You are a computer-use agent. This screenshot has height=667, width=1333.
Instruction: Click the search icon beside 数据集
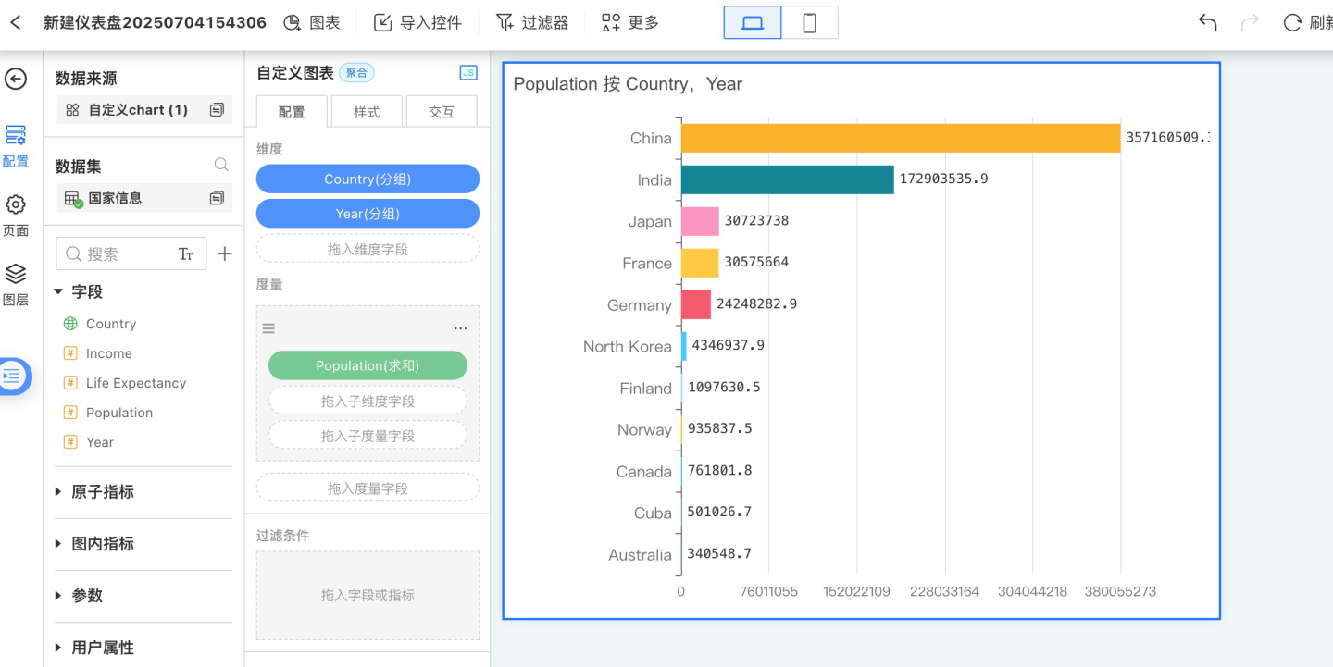(221, 165)
